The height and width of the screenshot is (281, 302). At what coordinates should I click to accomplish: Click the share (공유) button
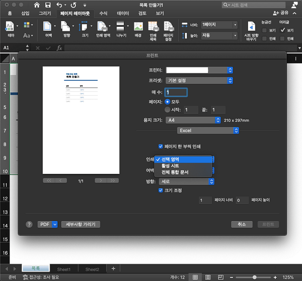pos(280,13)
